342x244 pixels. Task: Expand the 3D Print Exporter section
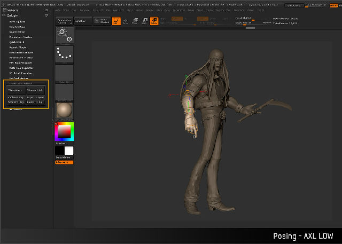pyautogui.click(x=21, y=73)
